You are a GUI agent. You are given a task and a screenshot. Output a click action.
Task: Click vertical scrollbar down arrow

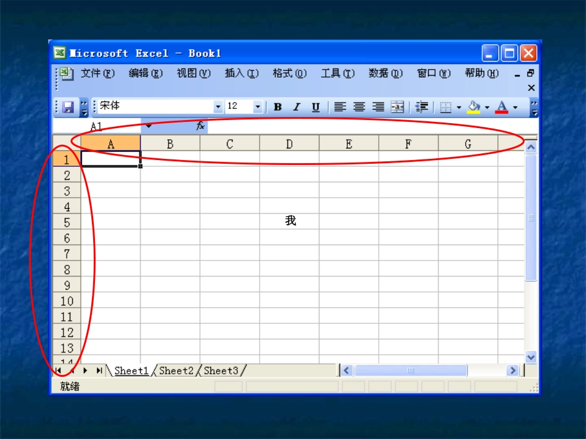click(530, 357)
